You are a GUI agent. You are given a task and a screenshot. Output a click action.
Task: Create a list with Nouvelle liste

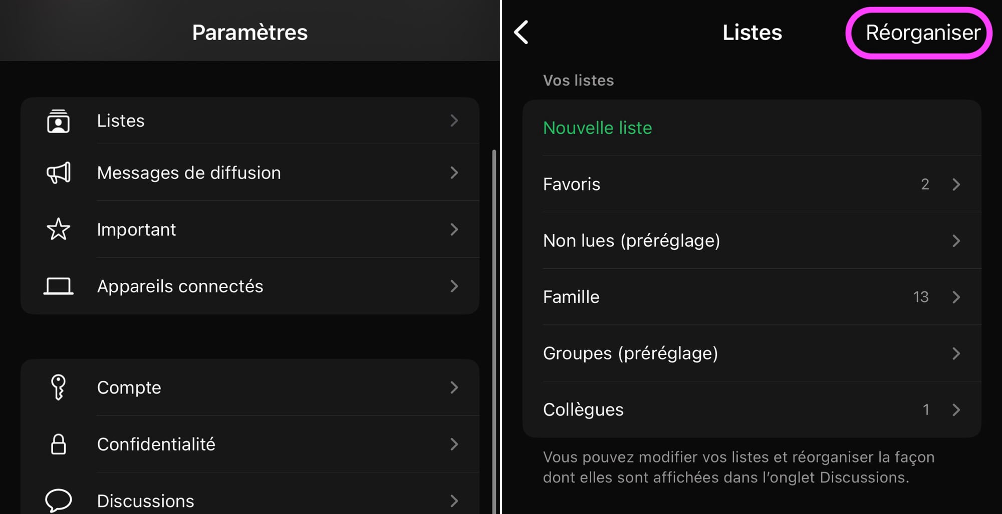[597, 128]
